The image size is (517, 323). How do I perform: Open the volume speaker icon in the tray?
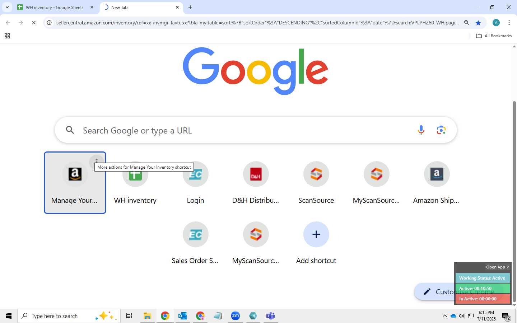coord(462,316)
